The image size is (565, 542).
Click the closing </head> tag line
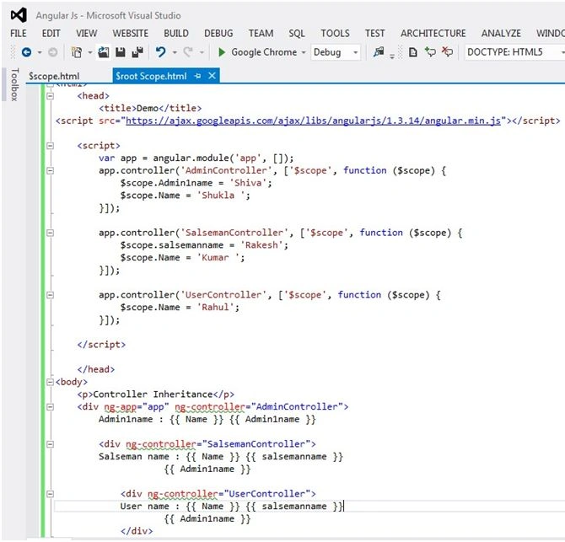click(96, 370)
